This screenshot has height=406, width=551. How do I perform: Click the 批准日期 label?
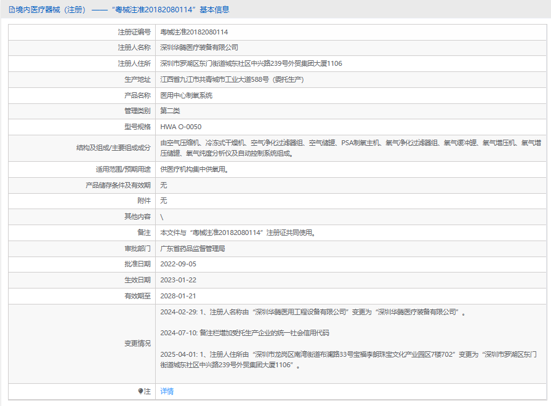pyautogui.click(x=137, y=264)
